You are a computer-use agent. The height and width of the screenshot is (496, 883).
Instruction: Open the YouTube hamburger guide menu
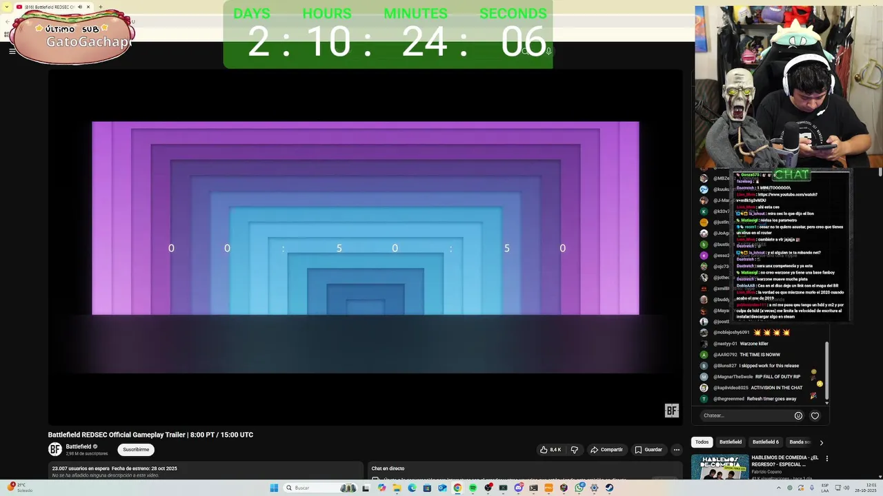12,51
